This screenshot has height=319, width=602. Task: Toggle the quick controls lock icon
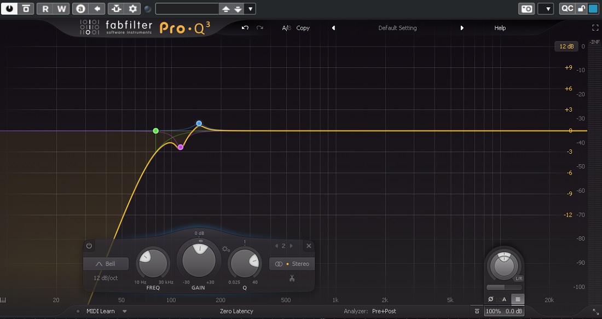pos(582,8)
